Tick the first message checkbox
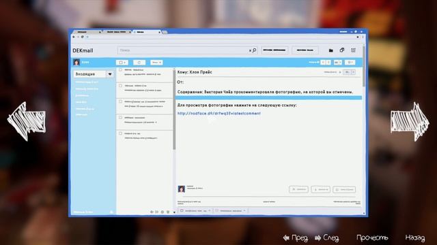Screen dimensions: 437x245 coord(121,69)
